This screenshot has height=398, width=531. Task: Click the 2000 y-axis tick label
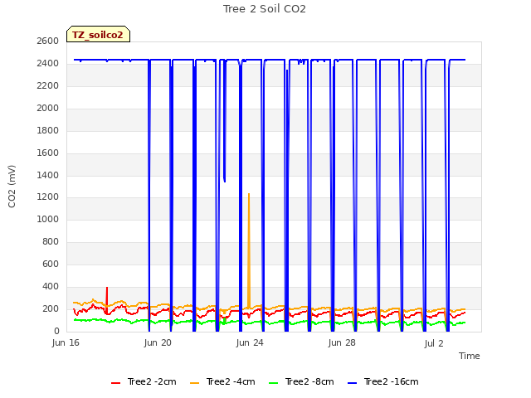pos(48,108)
